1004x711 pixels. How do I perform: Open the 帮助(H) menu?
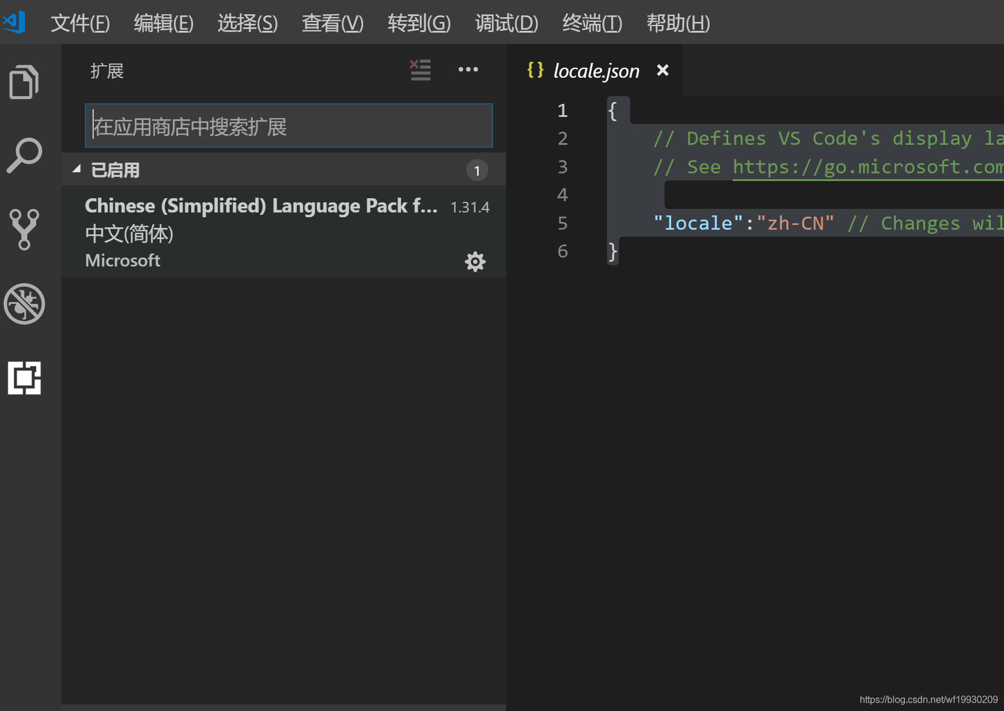click(678, 23)
